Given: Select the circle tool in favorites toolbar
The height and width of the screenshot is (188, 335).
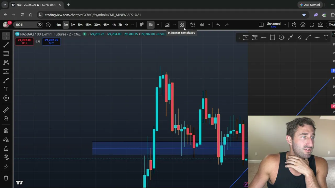Looking at the screenshot, I should click(x=281, y=37).
